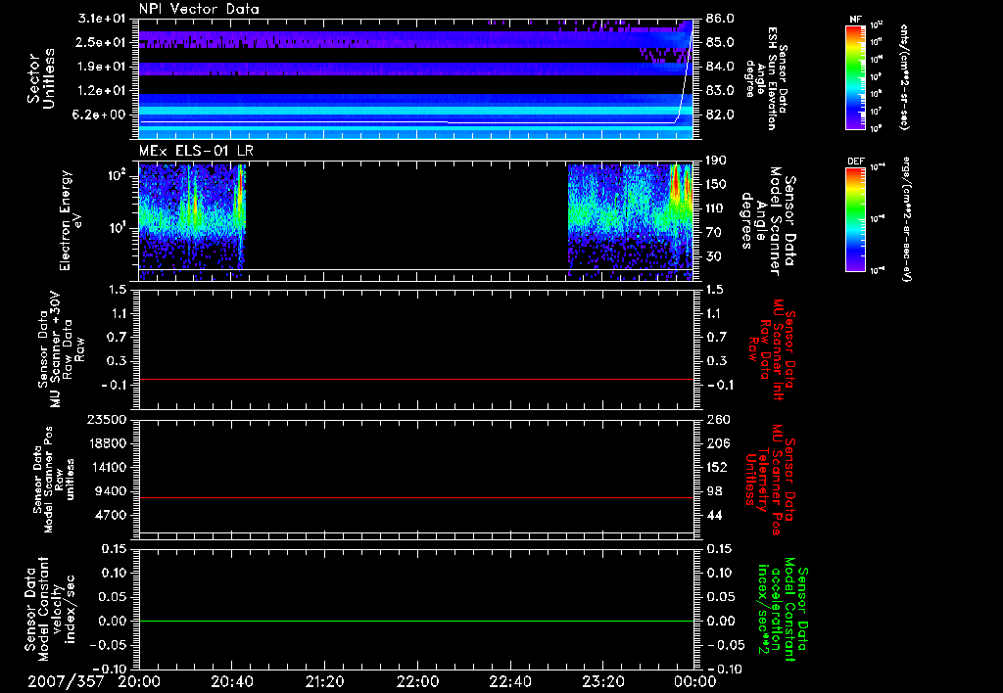Select the 22:00 time axis label
1003x693 pixels.
point(417,680)
